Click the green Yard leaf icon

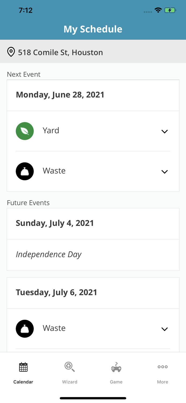(25, 131)
